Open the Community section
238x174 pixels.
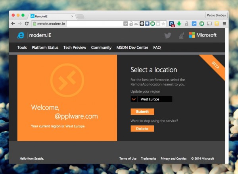[x=101, y=48]
